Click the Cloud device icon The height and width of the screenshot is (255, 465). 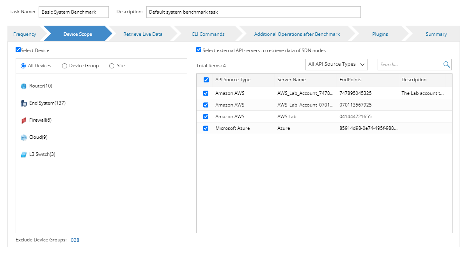24,138
